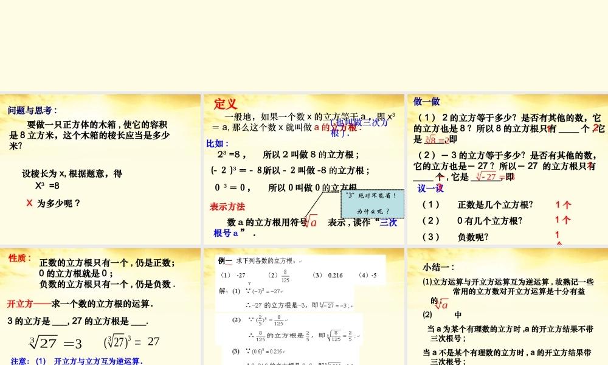Click the heading 小结一
The width and height of the screenshot is (608, 365).
point(438,267)
